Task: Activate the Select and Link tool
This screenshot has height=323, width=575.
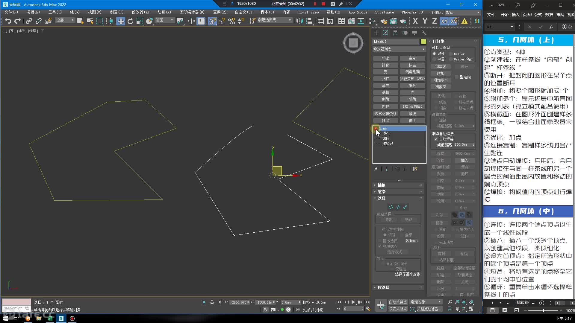Action: [29, 21]
